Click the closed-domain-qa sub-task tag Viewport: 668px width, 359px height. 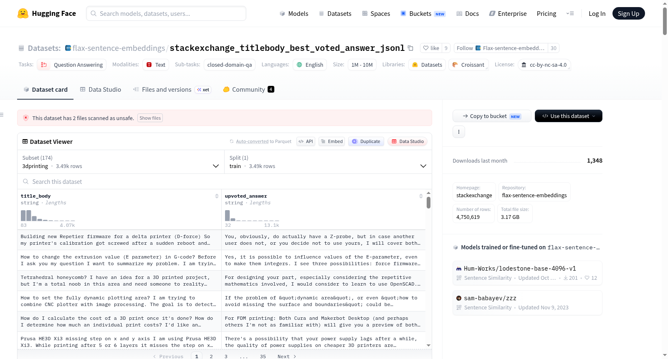[230, 65]
